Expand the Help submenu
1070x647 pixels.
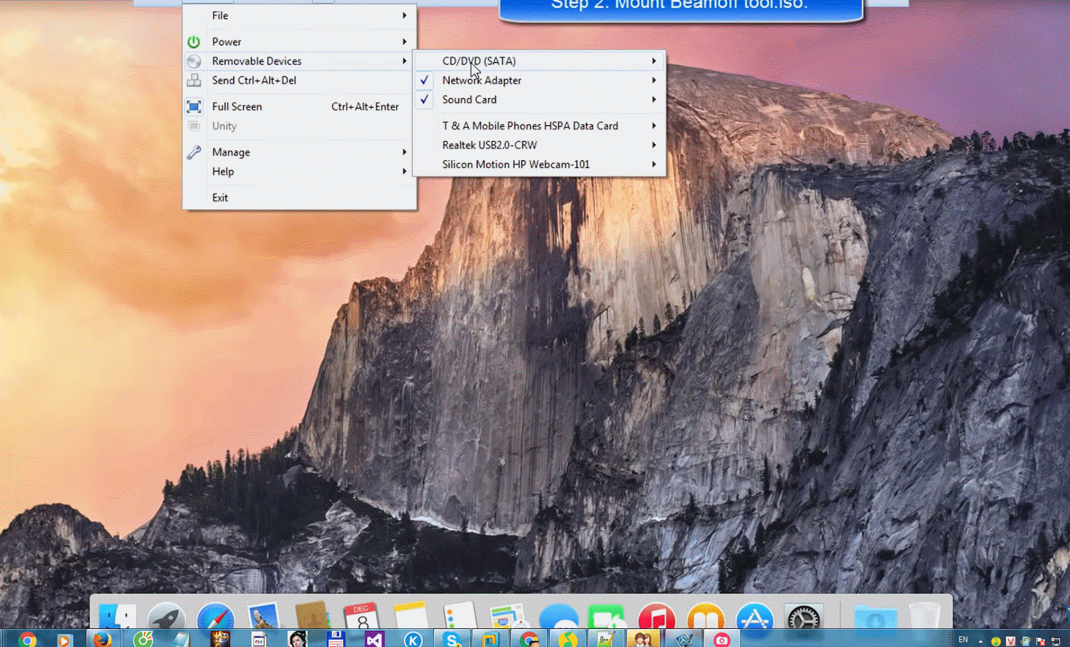click(x=300, y=172)
